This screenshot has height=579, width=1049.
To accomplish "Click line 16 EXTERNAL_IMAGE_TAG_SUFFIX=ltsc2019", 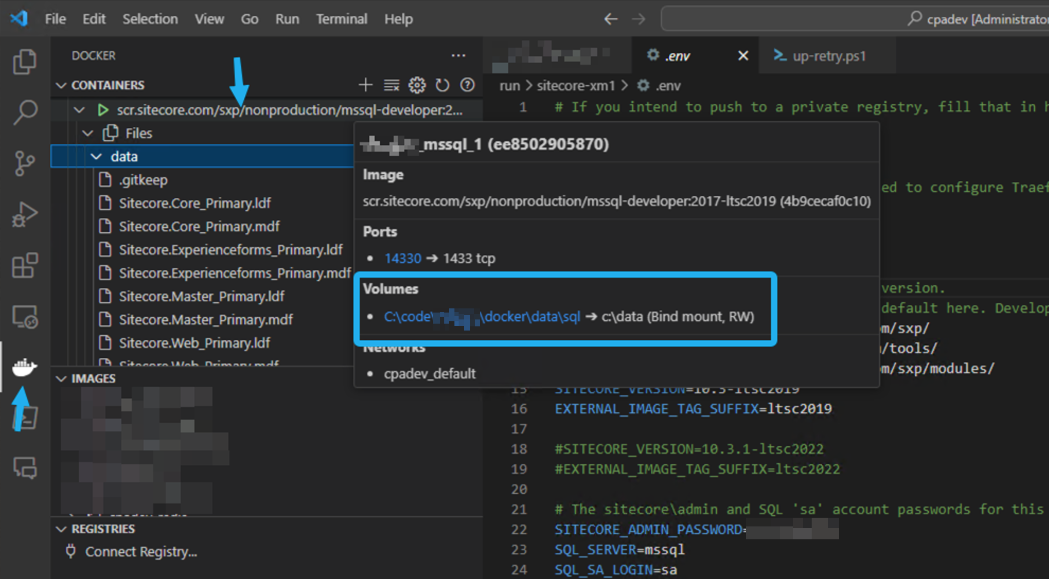I will [693, 409].
